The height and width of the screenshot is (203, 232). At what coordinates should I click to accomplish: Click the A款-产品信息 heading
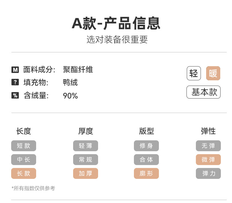116,24
